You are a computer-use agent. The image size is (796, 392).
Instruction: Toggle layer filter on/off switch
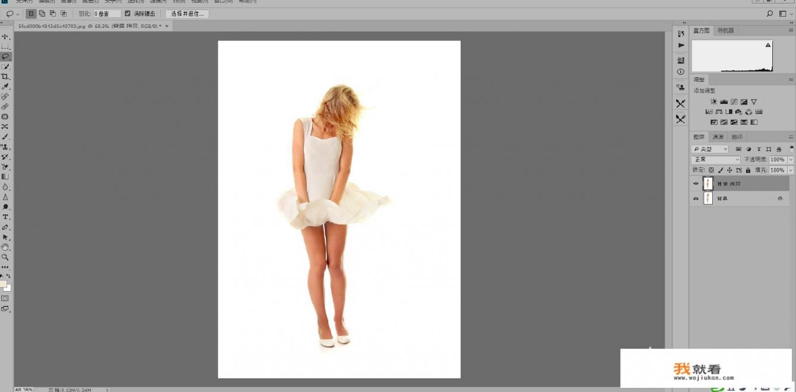(x=791, y=148)
